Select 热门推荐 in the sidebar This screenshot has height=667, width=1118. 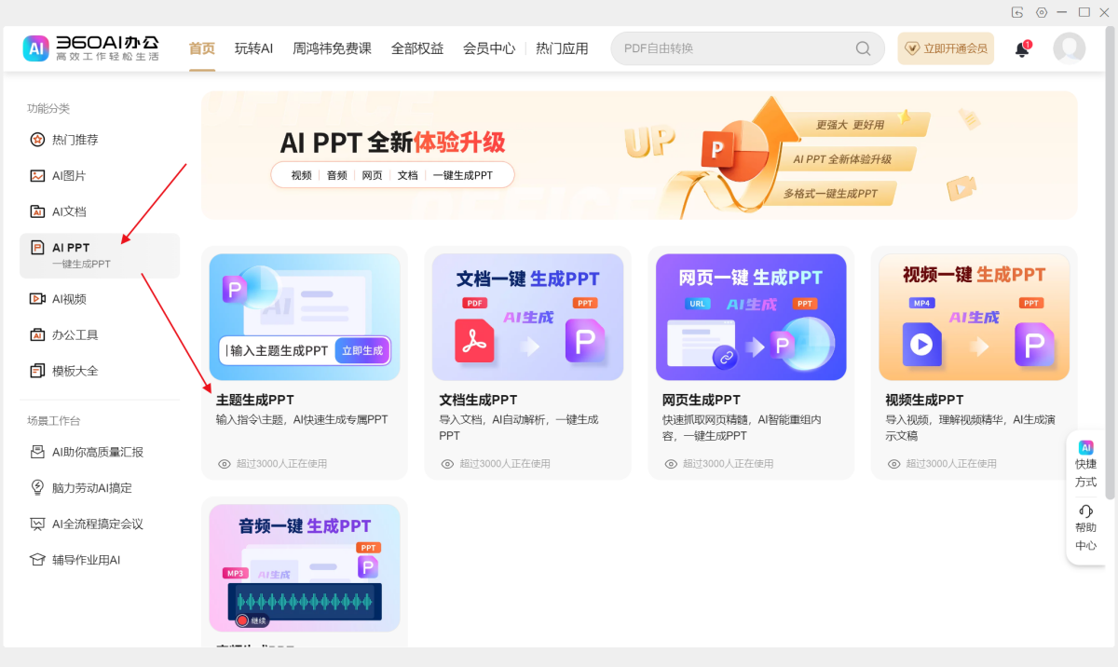pos(75,140)
